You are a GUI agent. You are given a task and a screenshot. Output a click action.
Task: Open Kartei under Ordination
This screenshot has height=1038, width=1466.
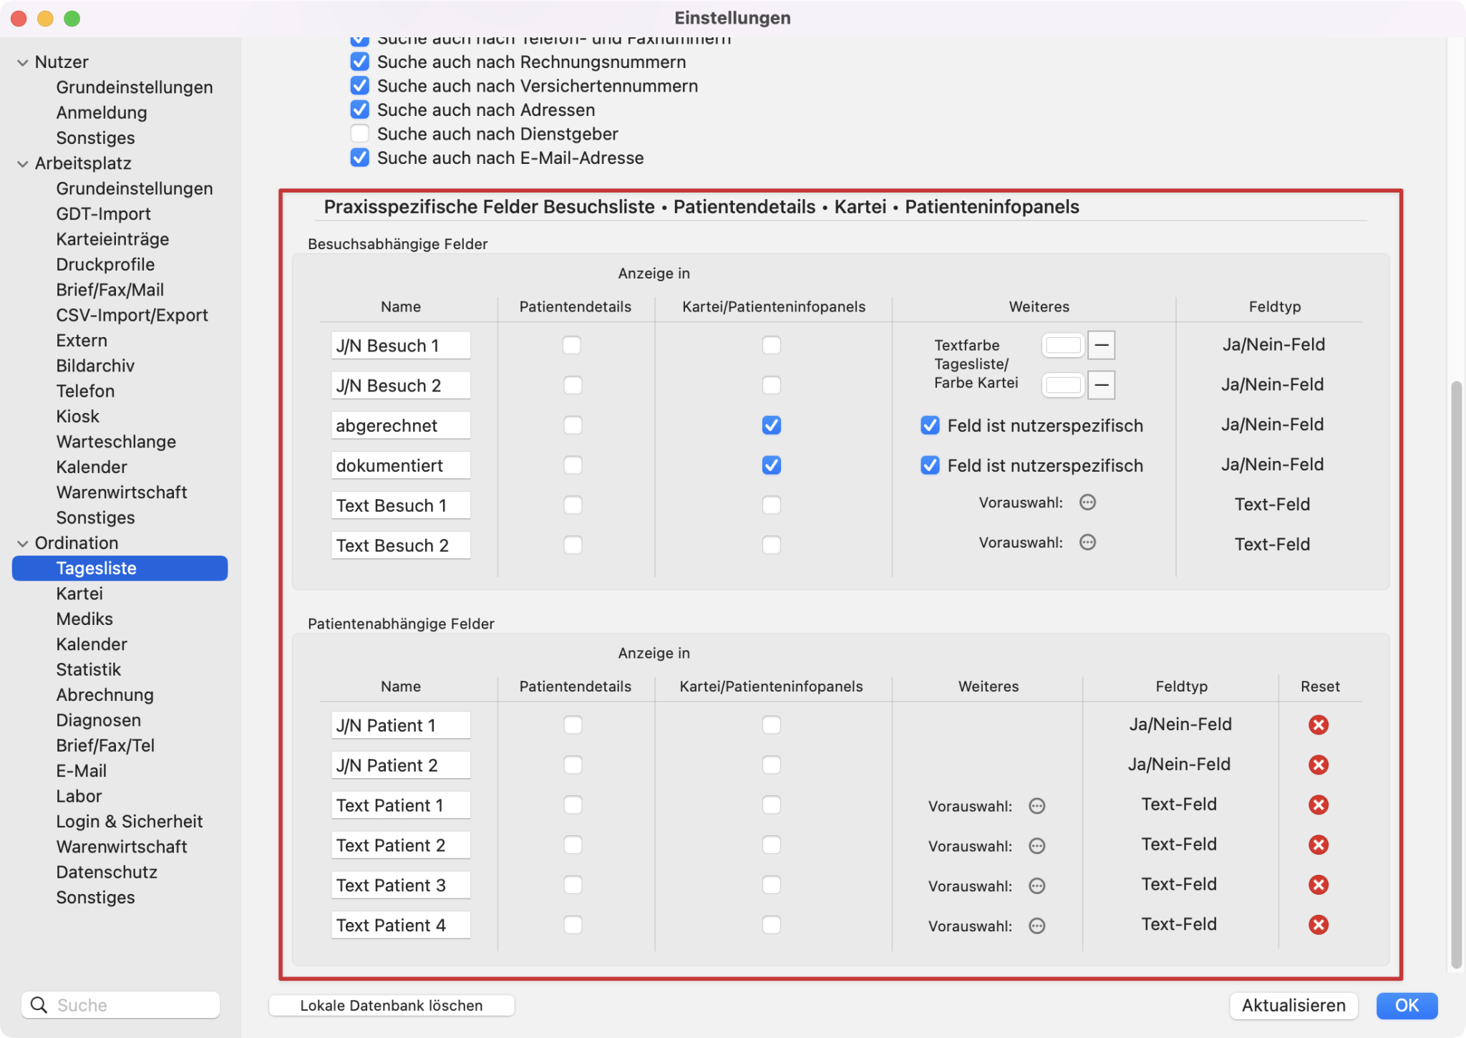pyautogui.click(x=79, y=593)
